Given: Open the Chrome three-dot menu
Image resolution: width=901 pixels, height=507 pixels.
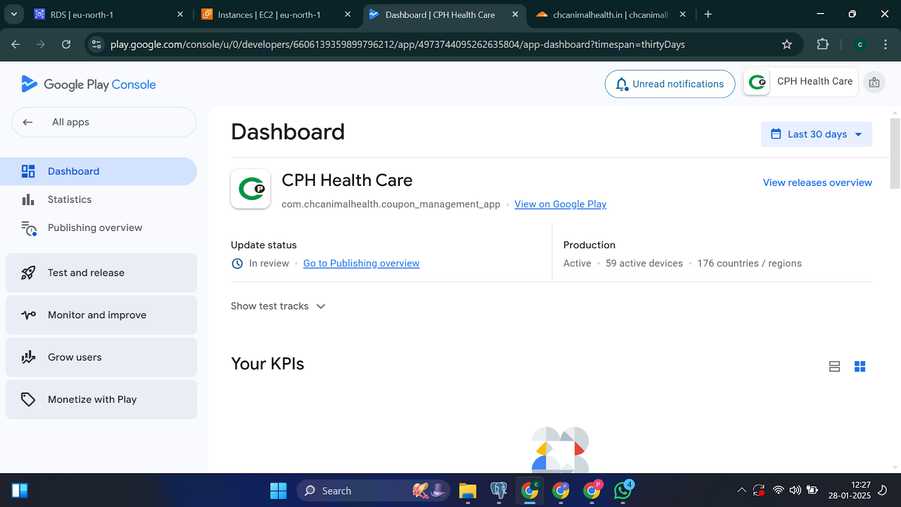Looking at the screenshot, I should coord(885,45).
